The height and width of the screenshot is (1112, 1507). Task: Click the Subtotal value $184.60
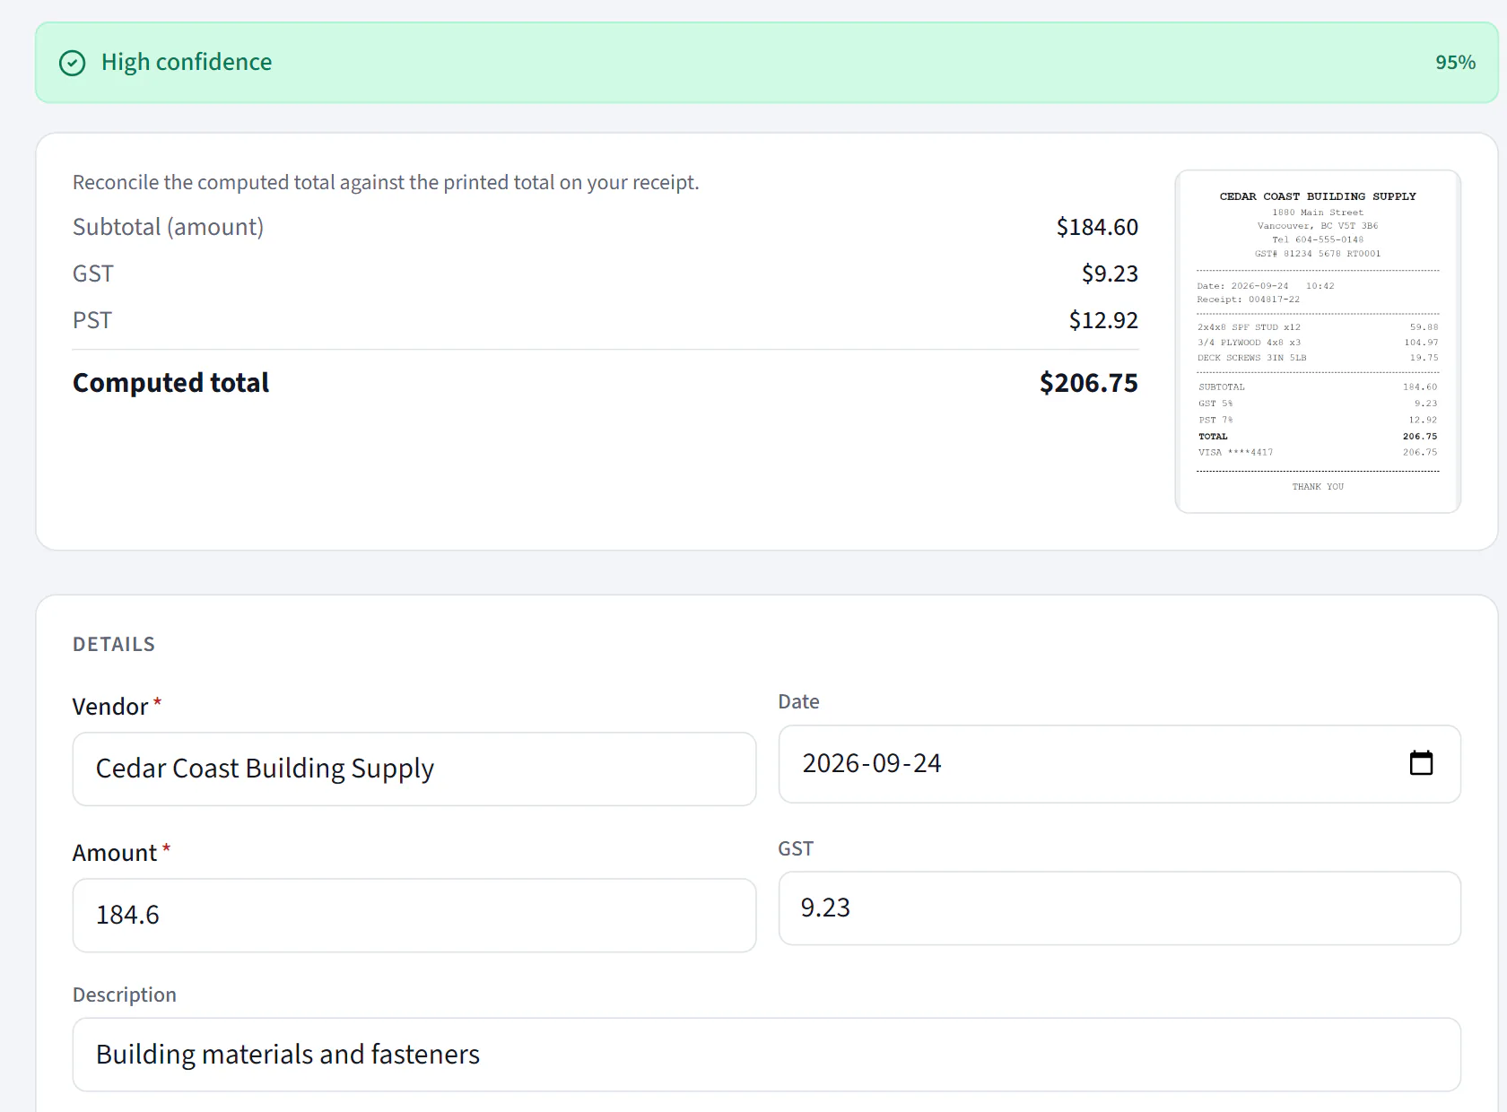[1097, 227]
